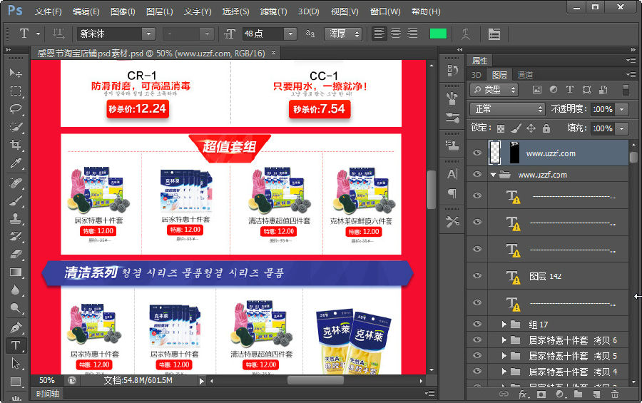Click the 50% zoom level field

pos(47,380)
